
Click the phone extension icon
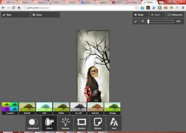pos(177,8)
